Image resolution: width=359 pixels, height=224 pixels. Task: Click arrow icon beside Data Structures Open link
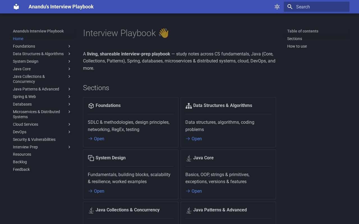pos(188,139)
